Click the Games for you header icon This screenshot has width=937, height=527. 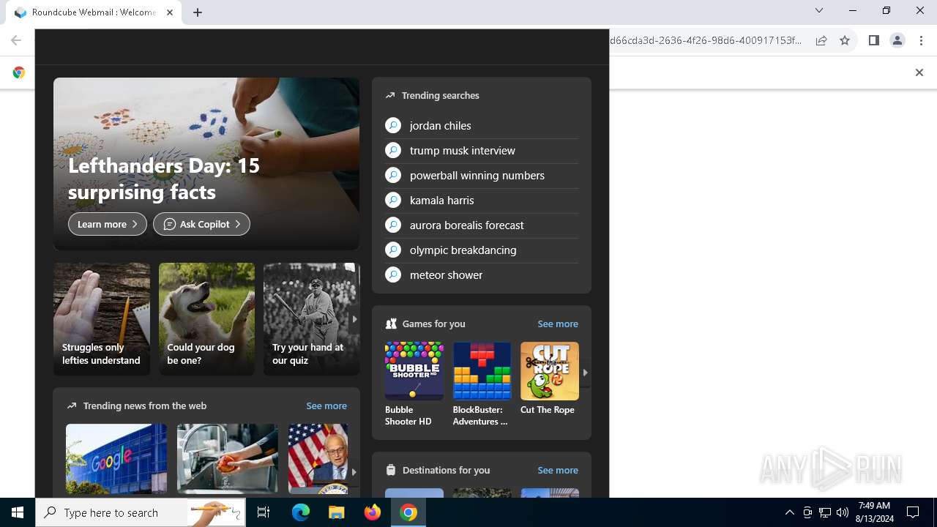(391, 324)
